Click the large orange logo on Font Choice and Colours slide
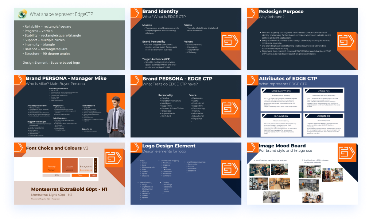369x222 pixels. tap(114, 158)
